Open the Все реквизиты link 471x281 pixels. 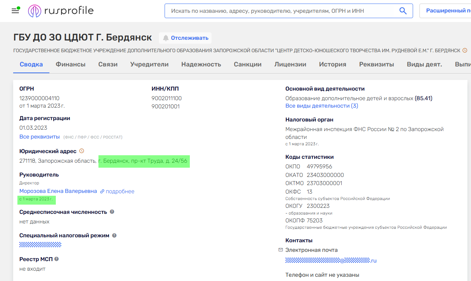39,137
